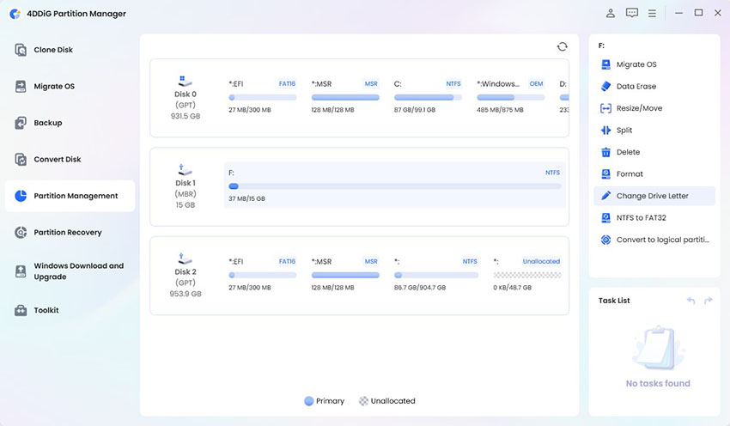
Task: Open the Toolkit sidebar item
Action: click(x=46, y=310)
